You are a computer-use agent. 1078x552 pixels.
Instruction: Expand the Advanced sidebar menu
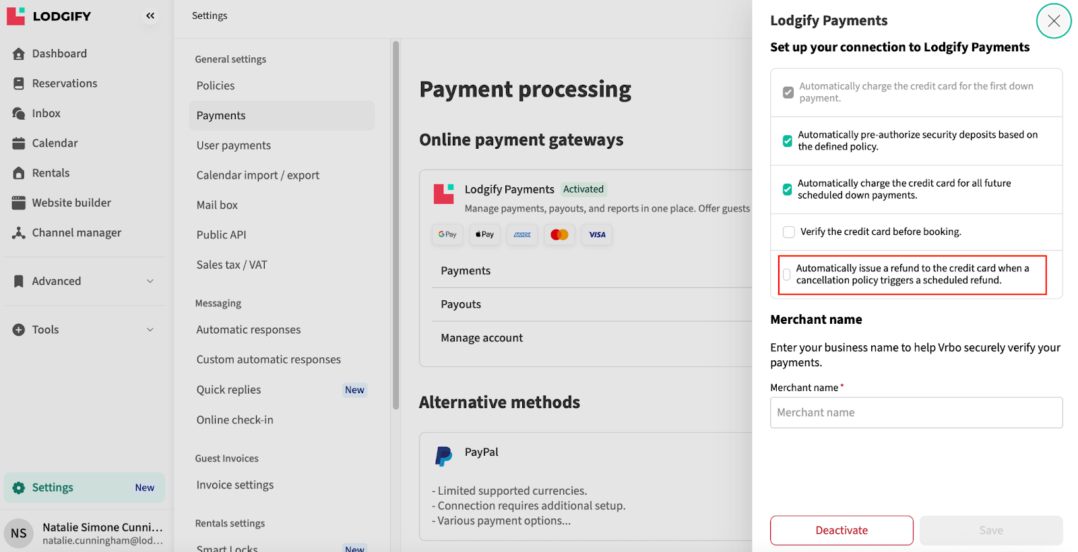coord(150,281)
